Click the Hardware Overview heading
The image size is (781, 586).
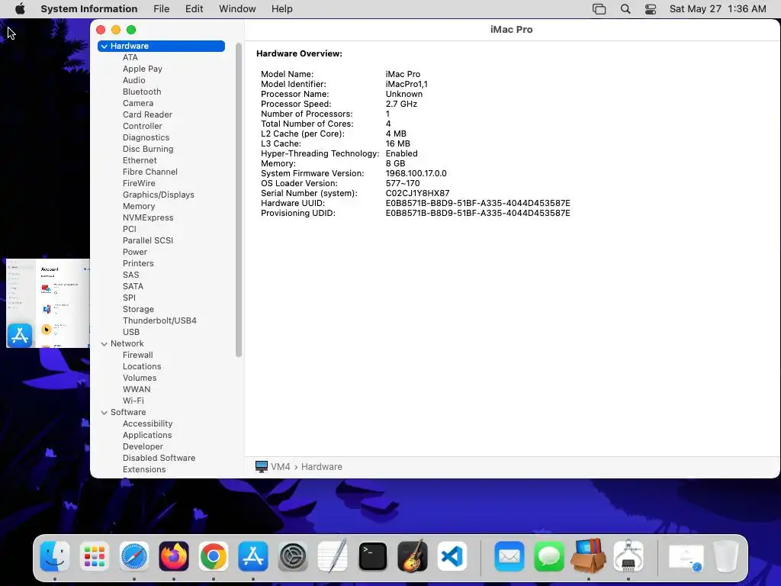coord(299,54)
